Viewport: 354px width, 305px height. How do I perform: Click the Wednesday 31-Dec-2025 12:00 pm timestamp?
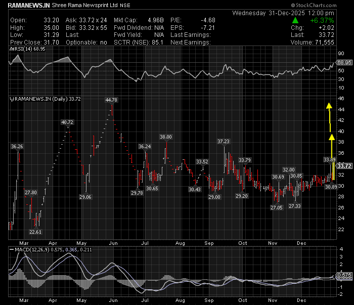[283, 13]
